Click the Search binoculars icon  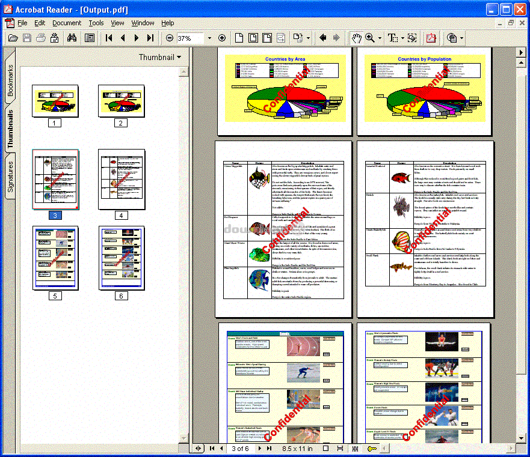point(72,38)
